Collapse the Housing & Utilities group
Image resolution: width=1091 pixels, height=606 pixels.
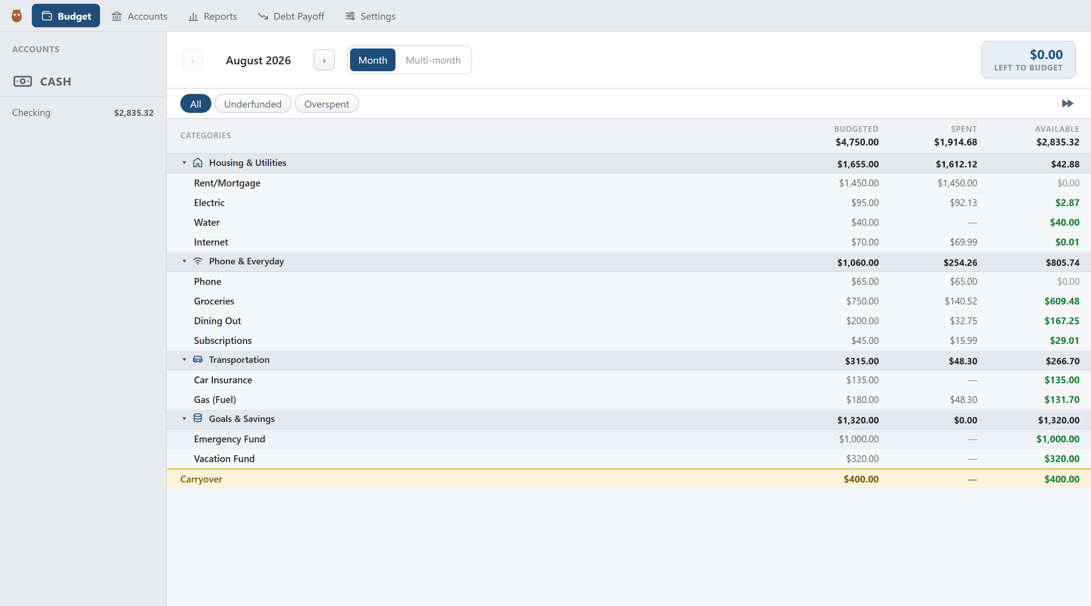(x=184, y=162)
